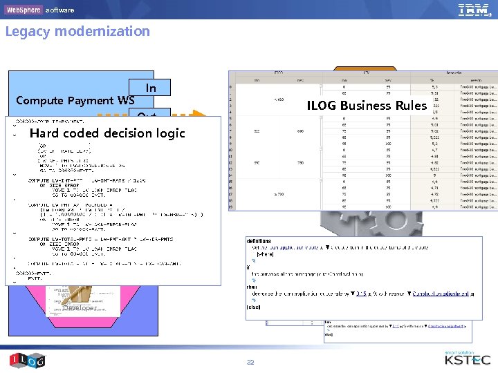
Task: Click the 'definitions' keyword
Action: [x=259, y=241]
